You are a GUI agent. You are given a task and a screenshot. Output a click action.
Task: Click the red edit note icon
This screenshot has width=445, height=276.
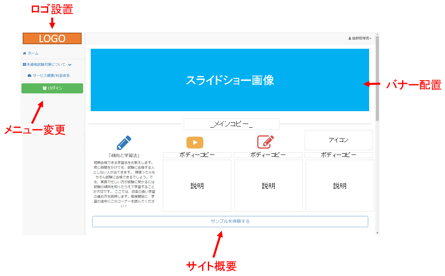[x=266, y=142]
